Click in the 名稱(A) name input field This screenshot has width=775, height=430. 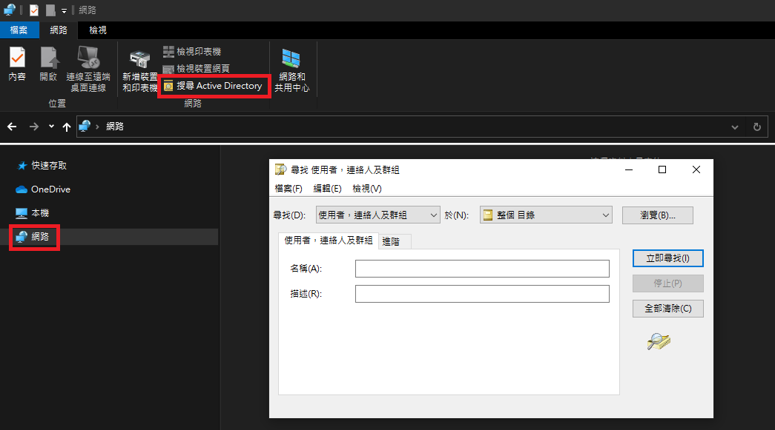pos(482,268)
